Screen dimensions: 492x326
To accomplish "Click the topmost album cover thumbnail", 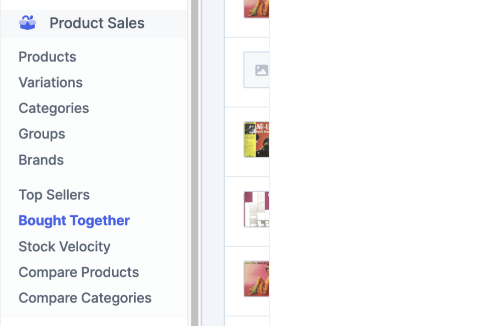I will click(x=257, y=8).
